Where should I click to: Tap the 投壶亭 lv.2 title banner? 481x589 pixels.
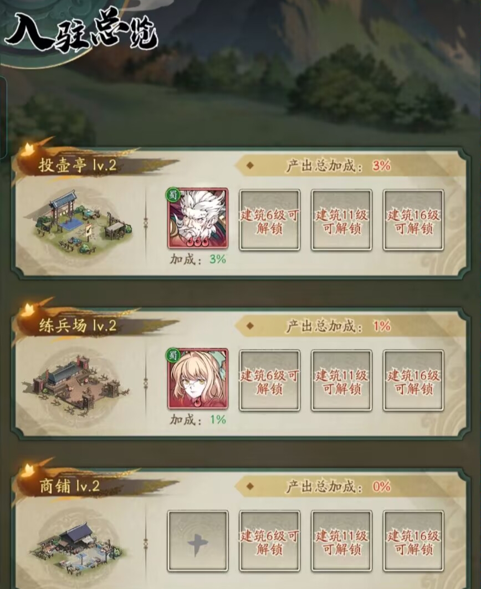(x=78, y=165)
